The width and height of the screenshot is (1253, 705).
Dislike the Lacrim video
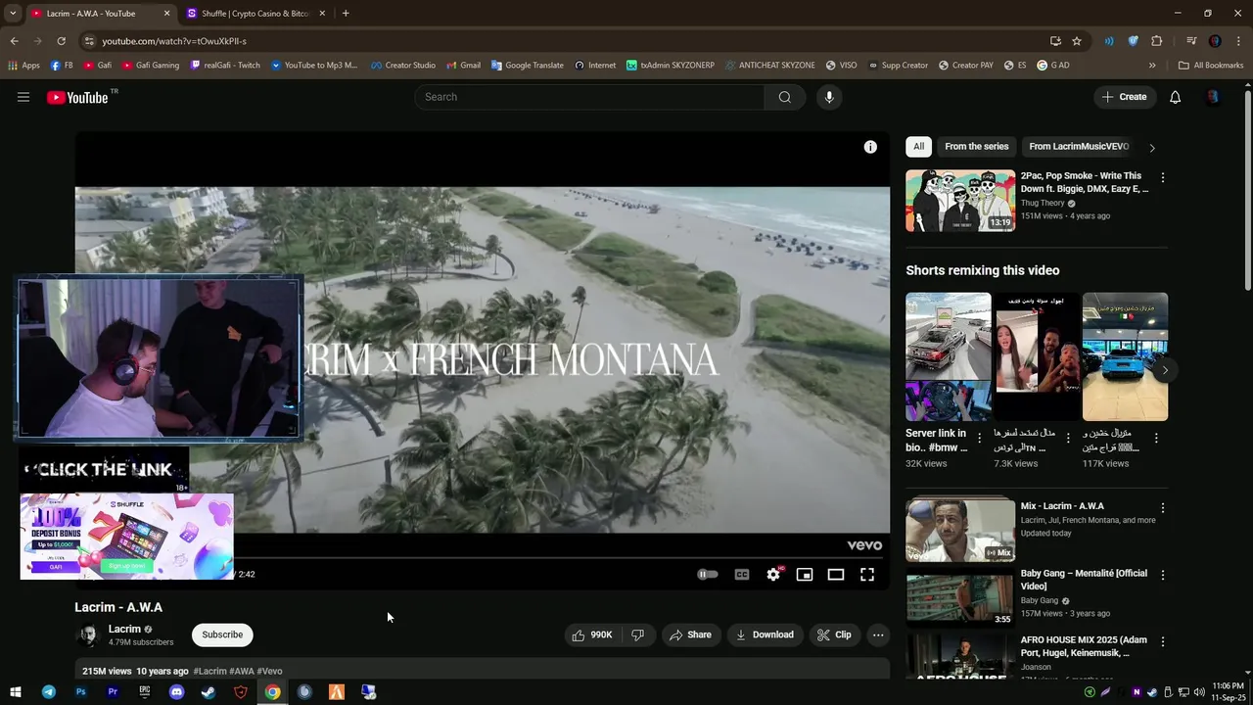click(x=638, y=634)
